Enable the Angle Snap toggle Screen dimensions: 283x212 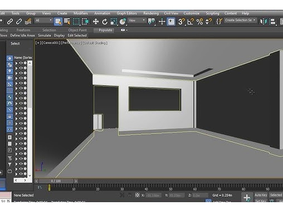[x=191, y=22]
